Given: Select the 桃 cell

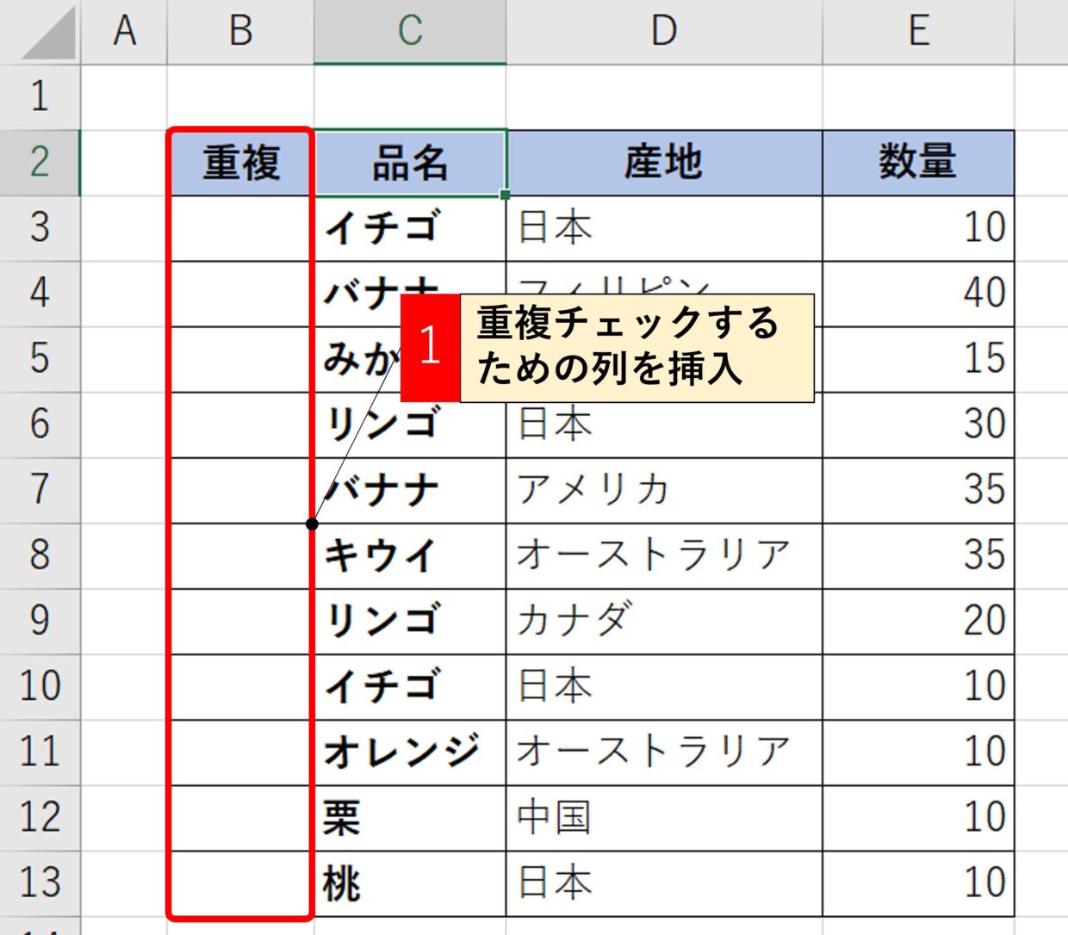Looking at the screenshot, I should tap(410, 882).
